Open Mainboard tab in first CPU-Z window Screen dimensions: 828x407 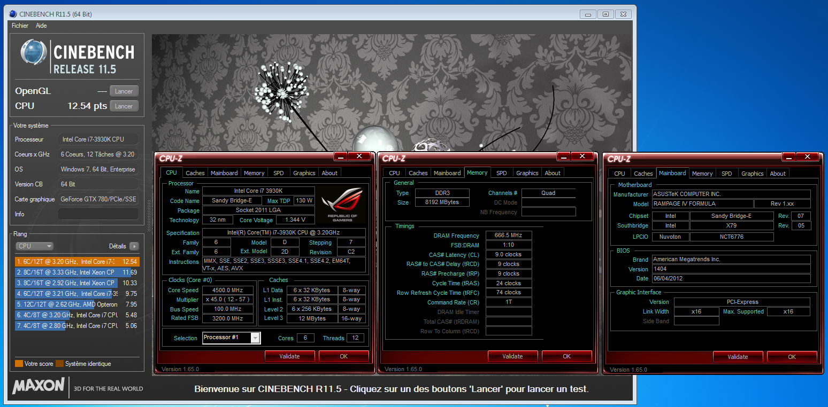click(224, 173)
